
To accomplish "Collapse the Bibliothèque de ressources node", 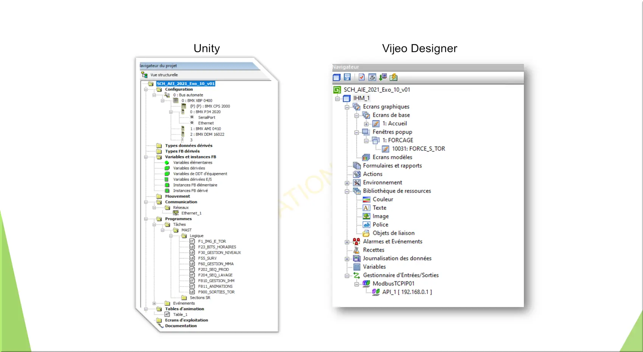I will point(347,192).
